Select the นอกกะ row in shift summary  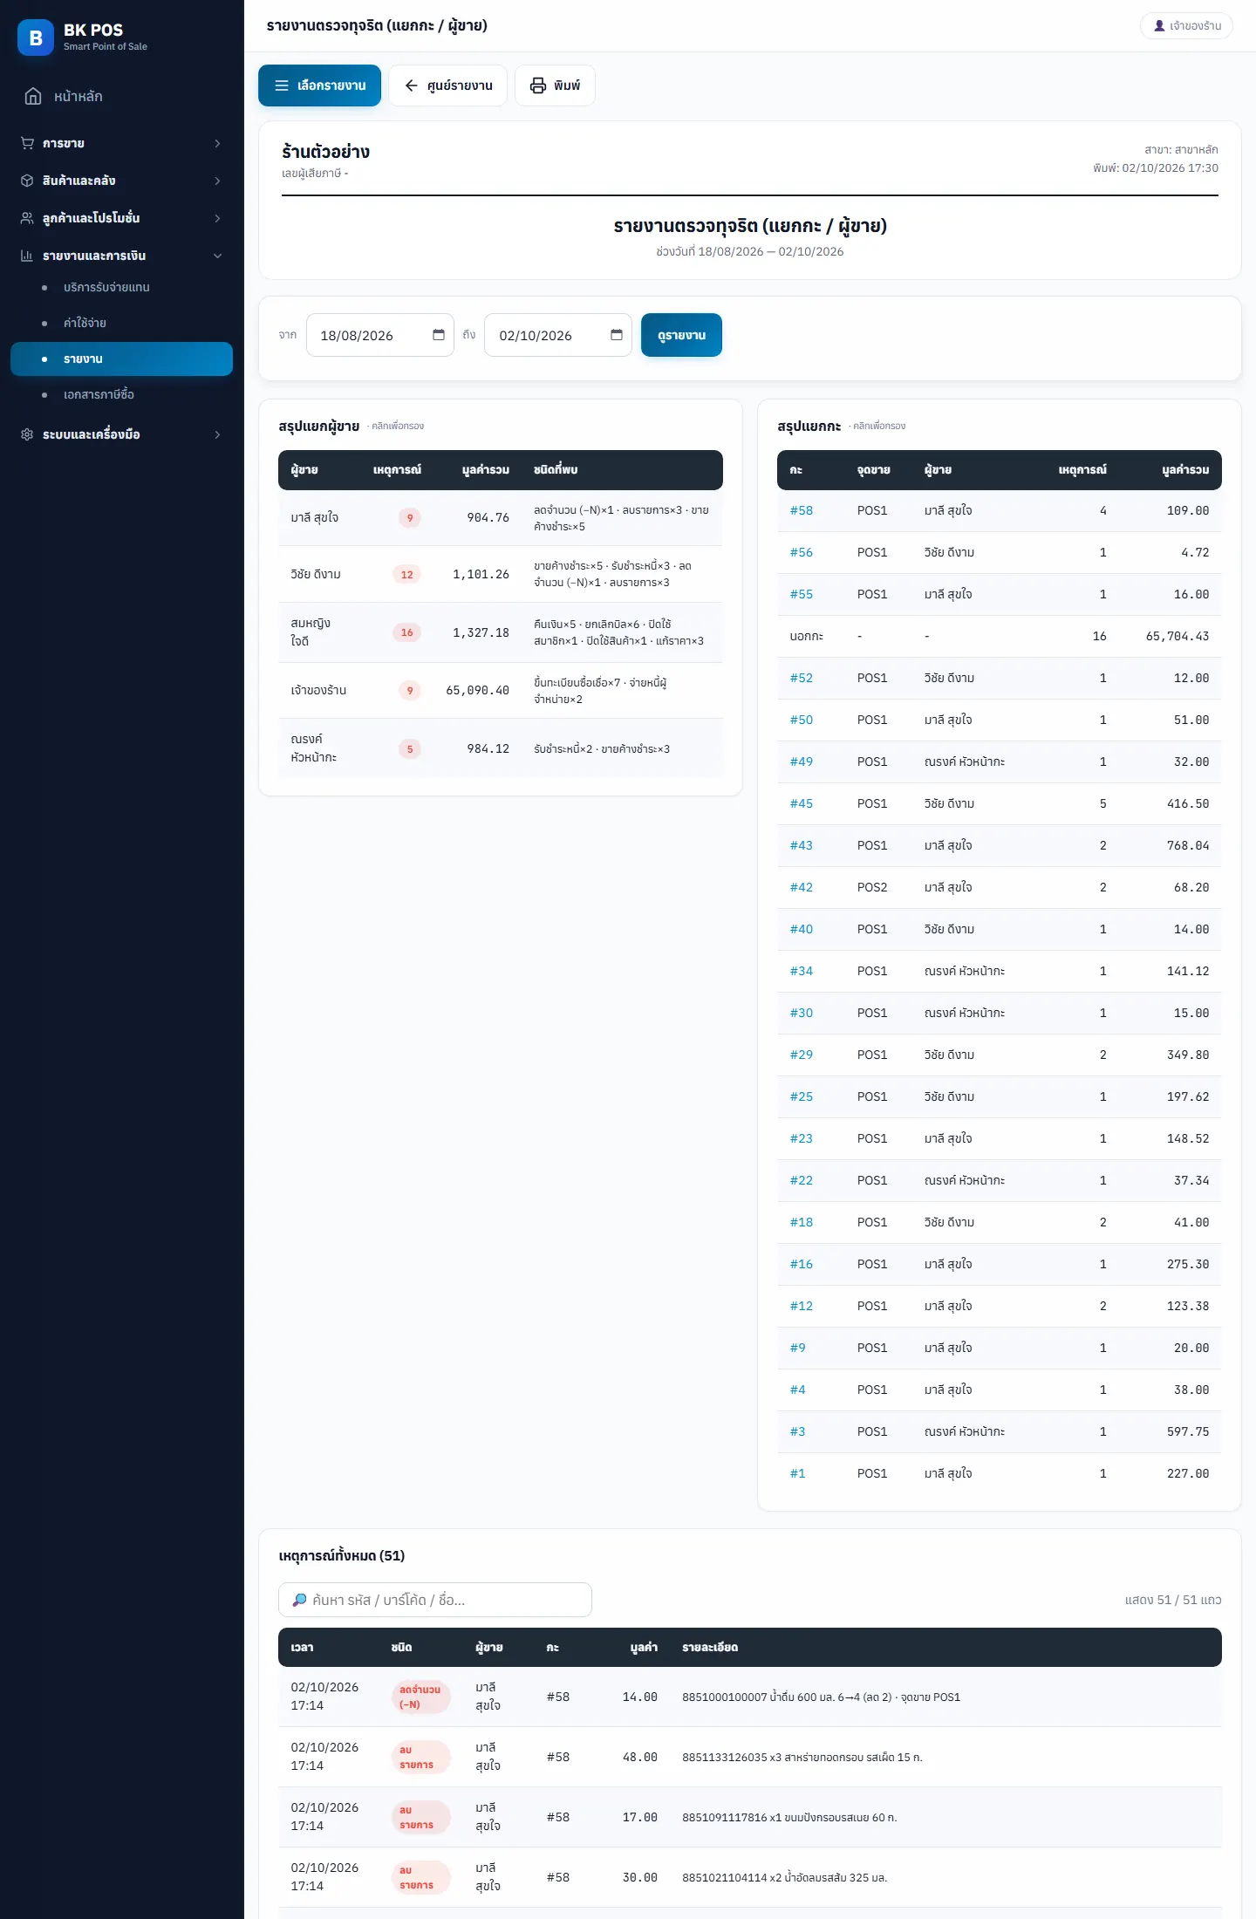(x=1000, y=636)
